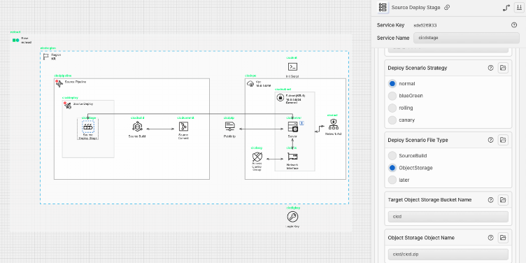Click the link icon beside Source Deploy Stage title

447,8
